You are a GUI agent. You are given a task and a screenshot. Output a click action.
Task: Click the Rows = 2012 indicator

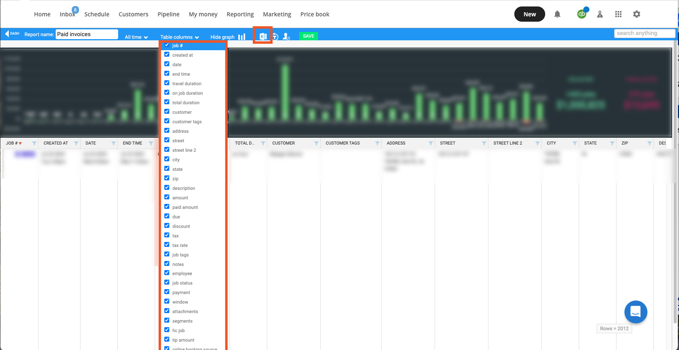[x=614, y=328]
